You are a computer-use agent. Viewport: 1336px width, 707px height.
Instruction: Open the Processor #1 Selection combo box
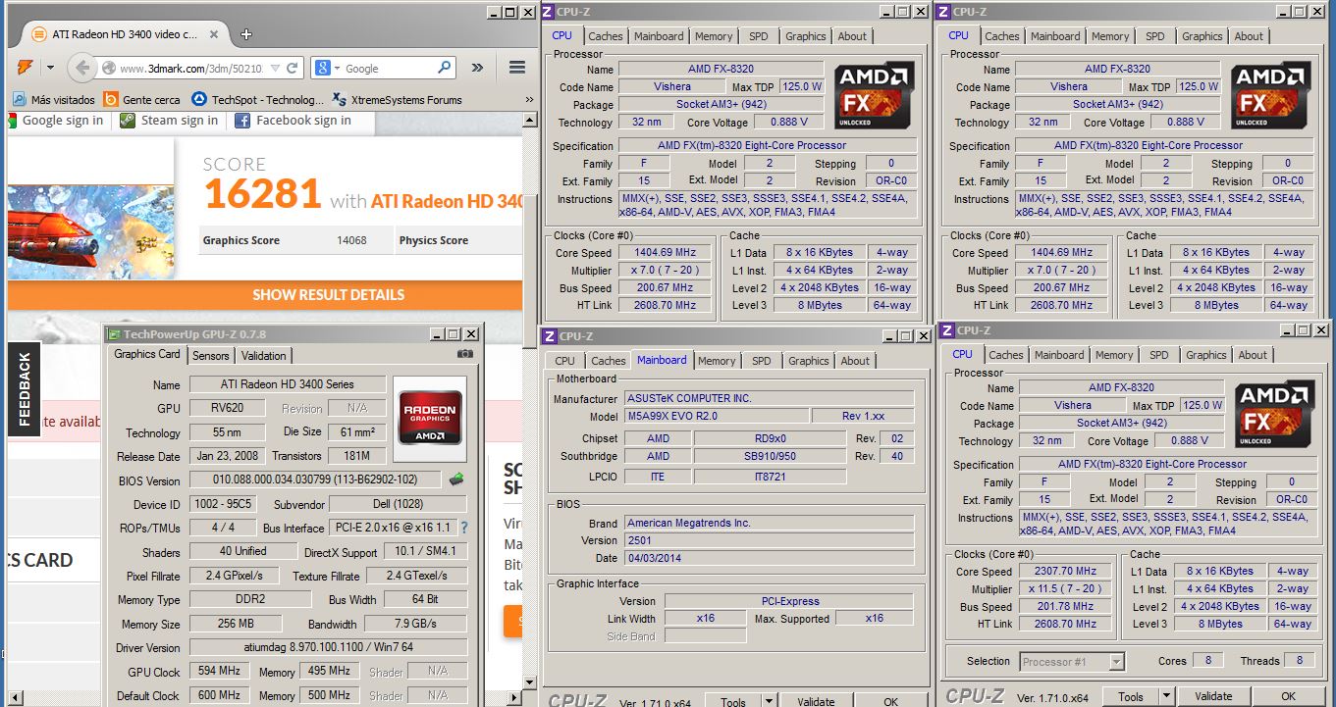(x=1071, y=661)
